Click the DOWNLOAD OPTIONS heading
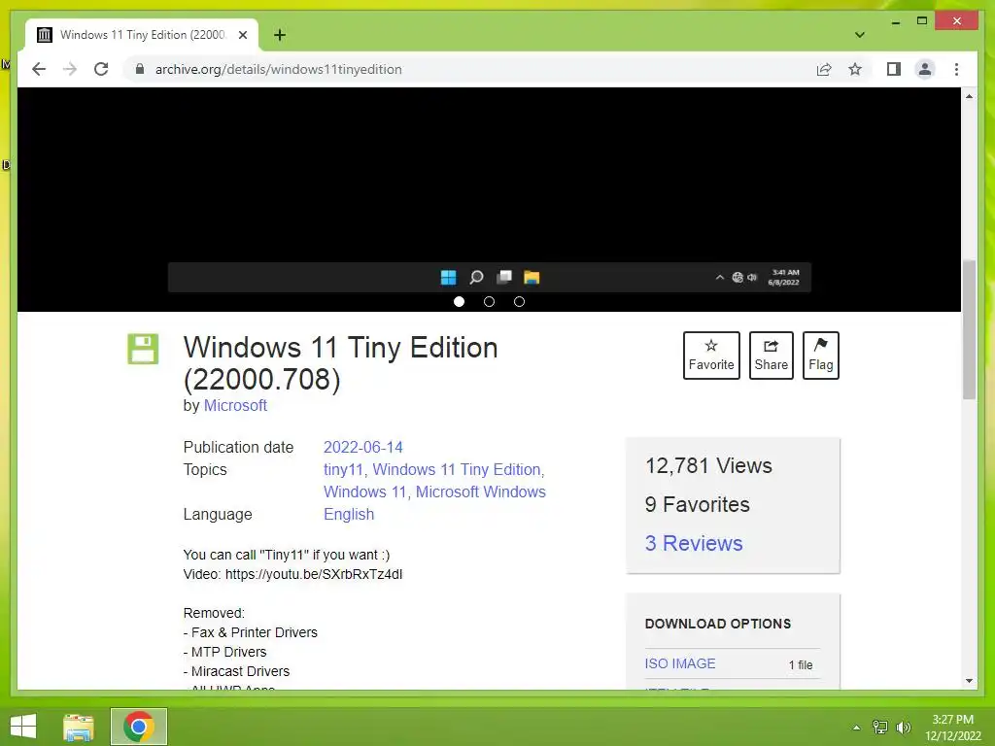 click(x=718, y=624)
